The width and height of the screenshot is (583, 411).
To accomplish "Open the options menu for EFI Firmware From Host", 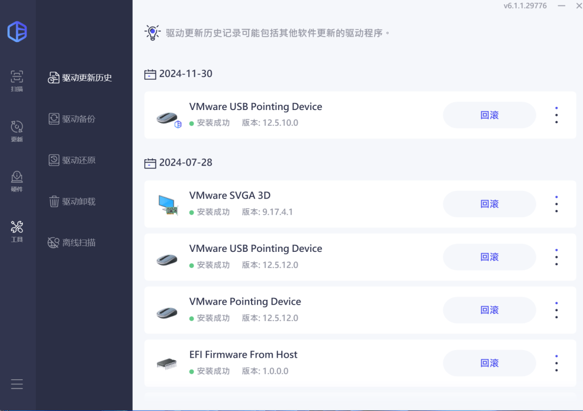I will [x=557, y=363].
